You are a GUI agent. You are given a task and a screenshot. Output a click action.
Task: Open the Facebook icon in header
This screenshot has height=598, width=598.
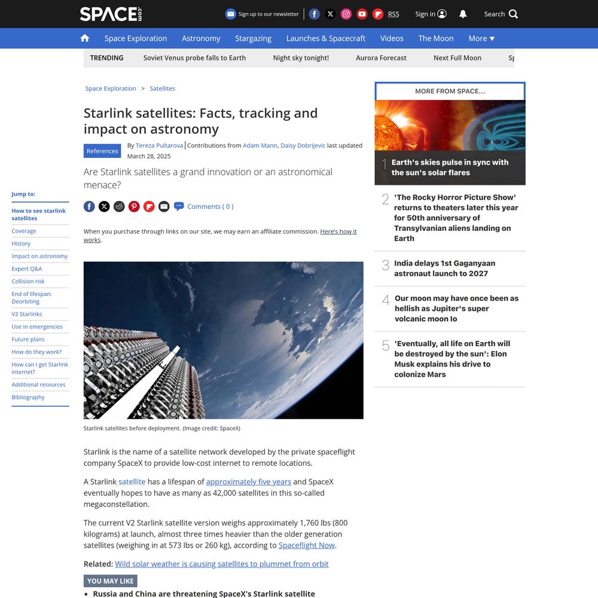pyautogui.click(x=315, y=14)
